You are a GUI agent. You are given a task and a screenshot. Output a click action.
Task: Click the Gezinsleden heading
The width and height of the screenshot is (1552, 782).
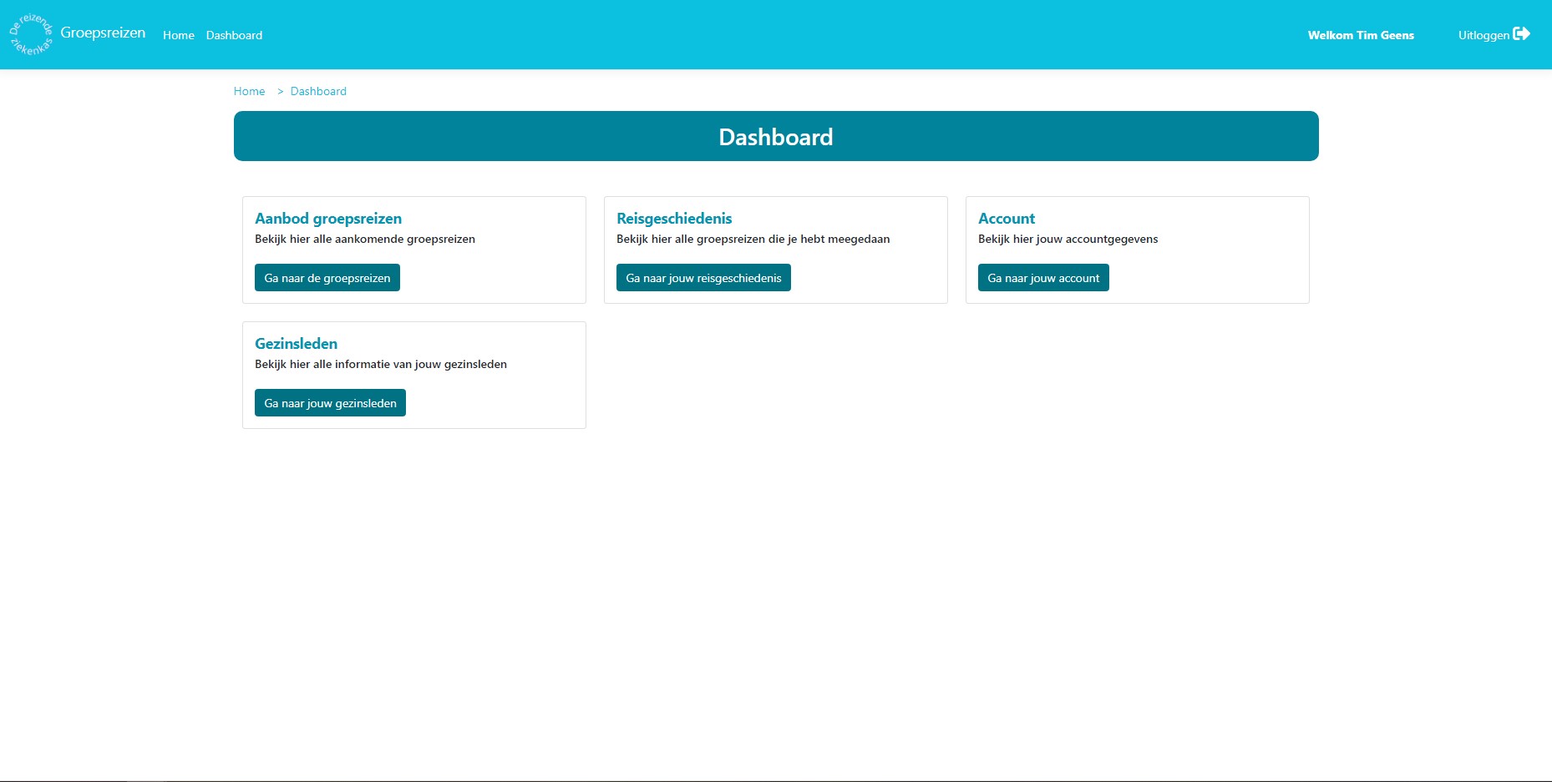pos(296,343)
